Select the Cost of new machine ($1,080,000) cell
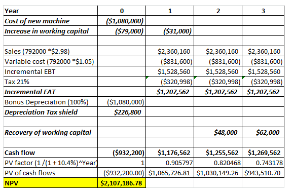The image size is (293, 193). pyautogui.click(x=122, y=21)
